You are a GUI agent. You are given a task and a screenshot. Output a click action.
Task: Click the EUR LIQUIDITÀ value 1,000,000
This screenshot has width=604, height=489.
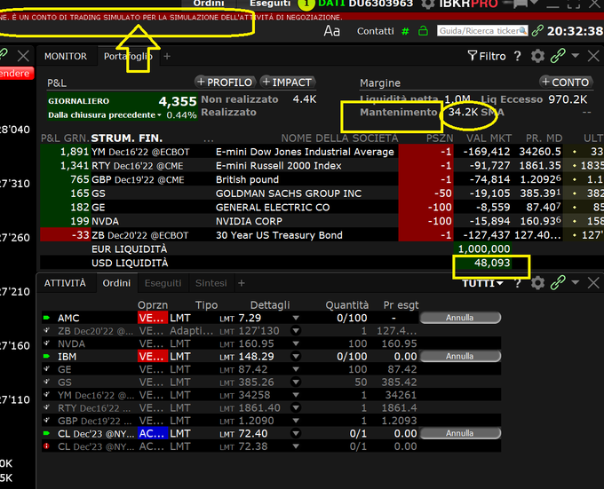(484, 248)
